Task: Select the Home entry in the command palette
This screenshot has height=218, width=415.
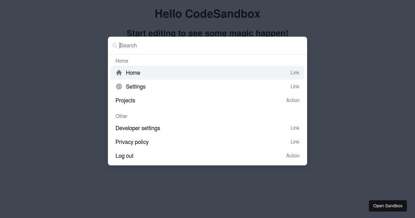Action: (x=133, y=73)
